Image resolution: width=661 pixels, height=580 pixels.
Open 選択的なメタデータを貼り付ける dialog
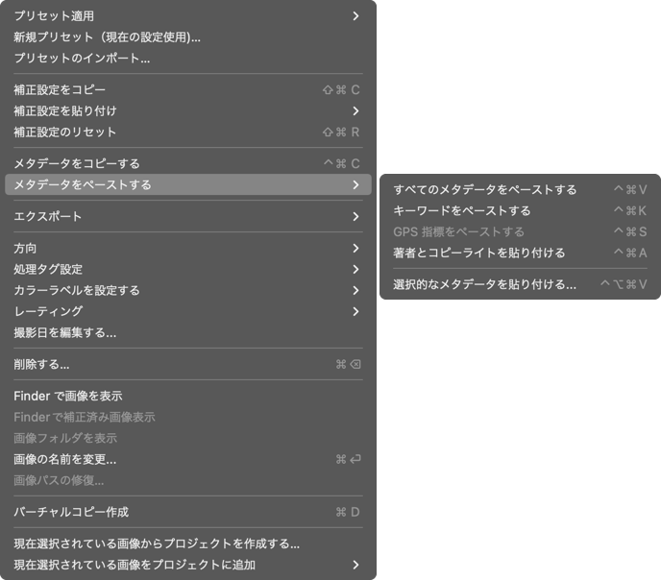[520, 284]
